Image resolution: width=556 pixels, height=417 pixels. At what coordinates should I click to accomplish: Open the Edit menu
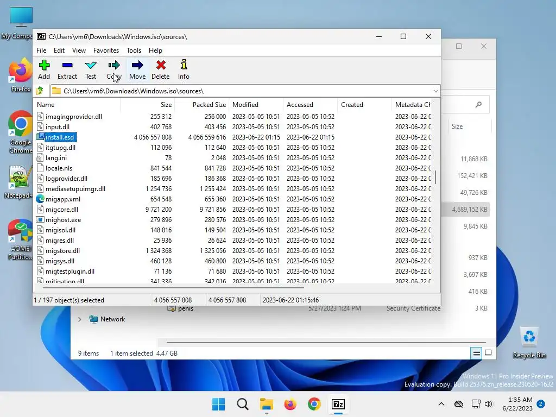coord(59,50)
